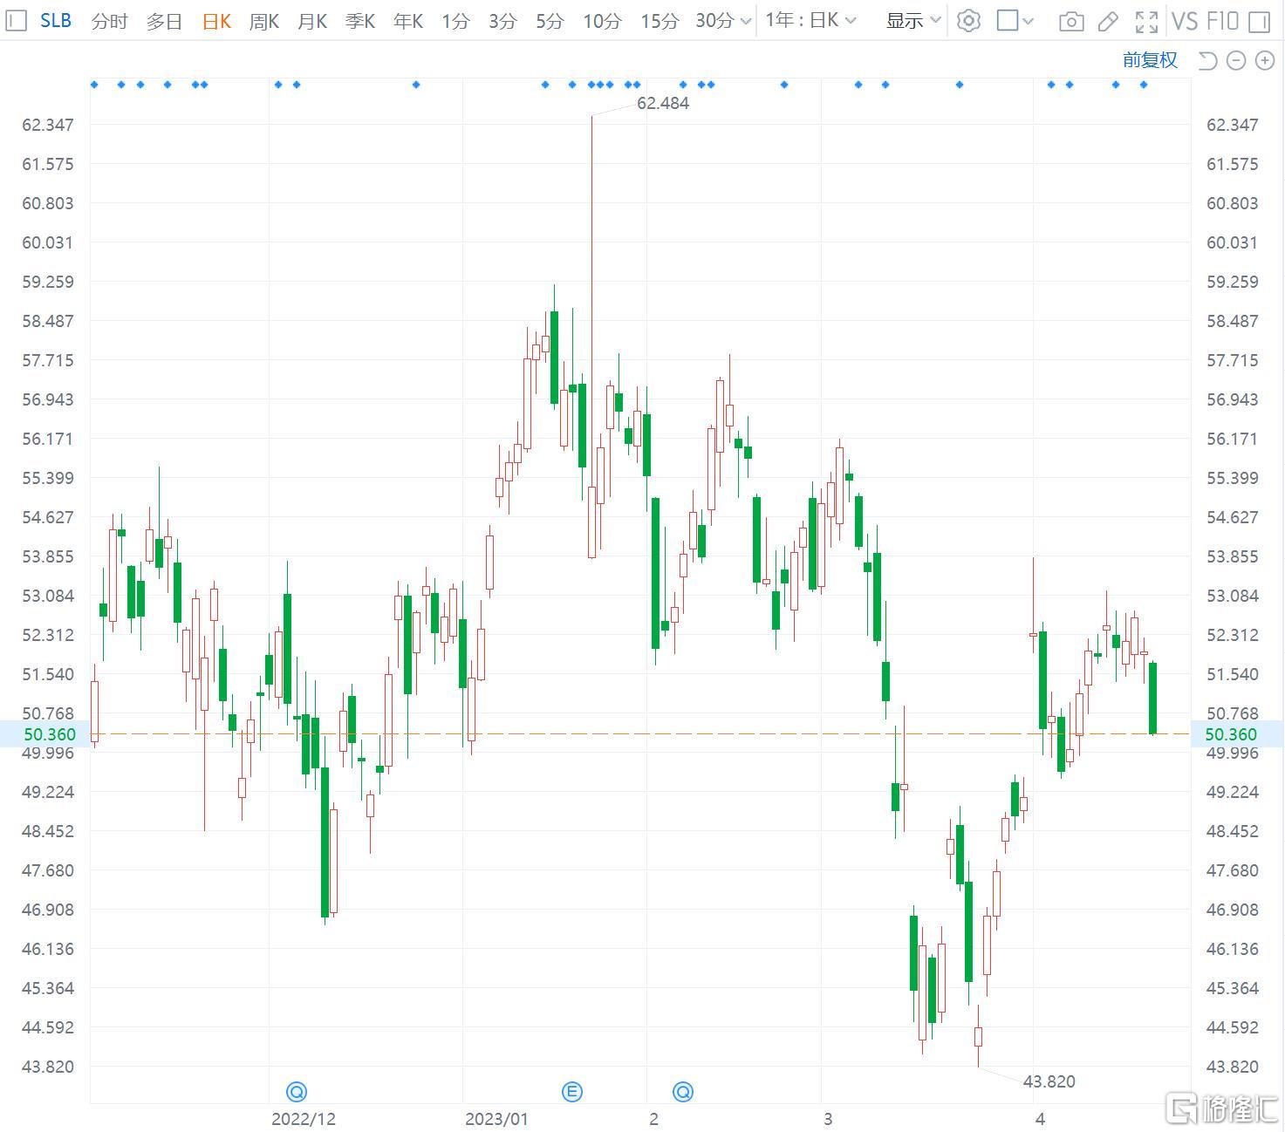
Task: Undo chart zoom with reset arrow
Action: click(x=1207, y=60)
